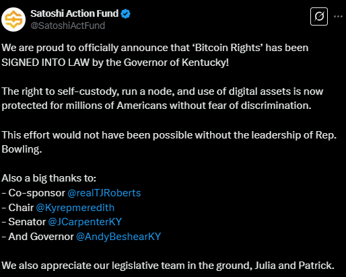Open the Satoshi Action Fund display name

tap(74, 13)
